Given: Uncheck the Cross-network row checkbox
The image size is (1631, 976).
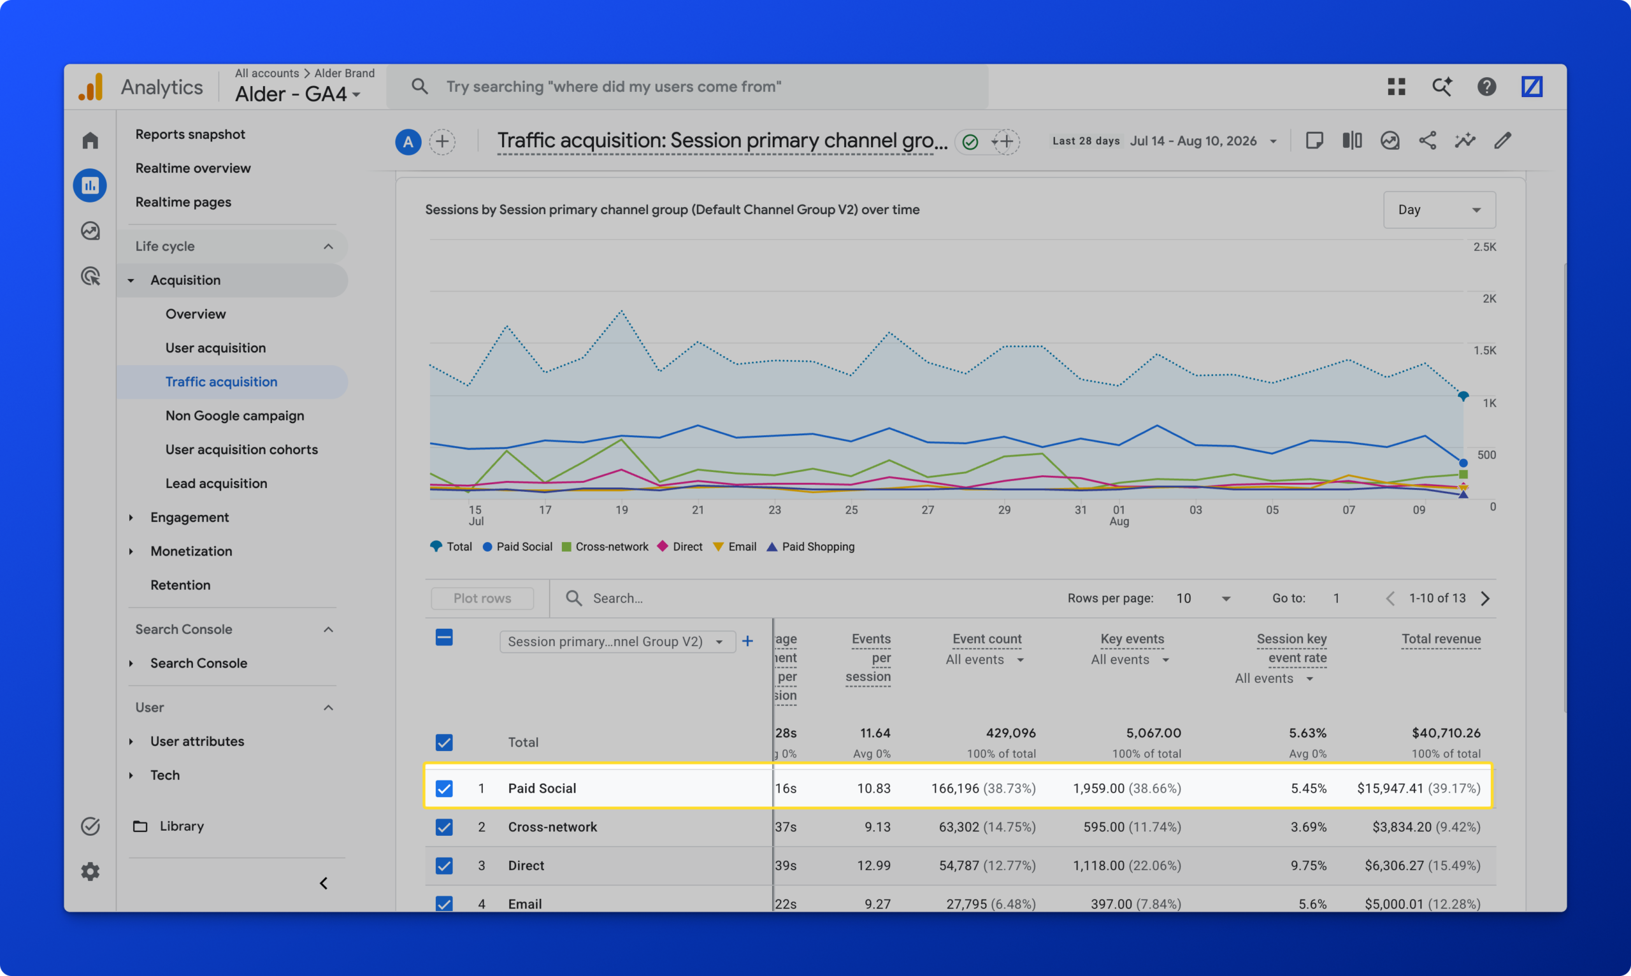Looking at the screenshot, I should [x=444, y=827].
